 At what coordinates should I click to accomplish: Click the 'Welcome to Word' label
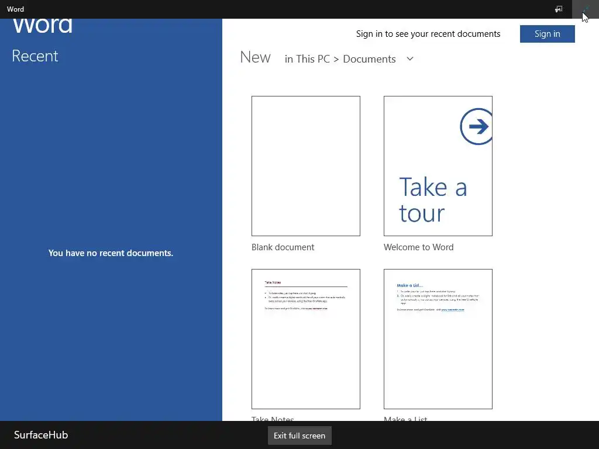[418, 247]
